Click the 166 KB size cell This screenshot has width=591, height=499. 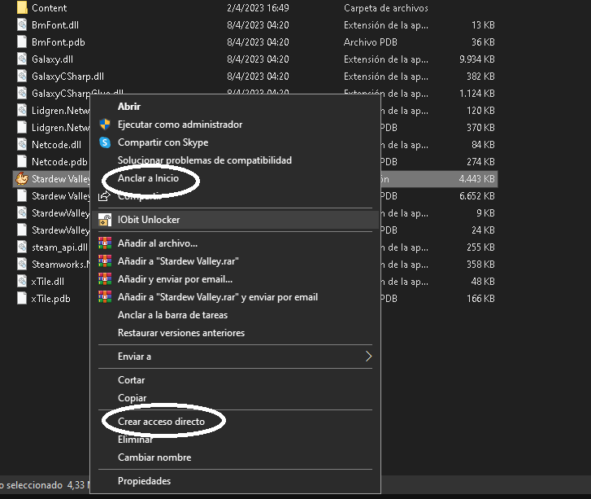pos(480,299)
